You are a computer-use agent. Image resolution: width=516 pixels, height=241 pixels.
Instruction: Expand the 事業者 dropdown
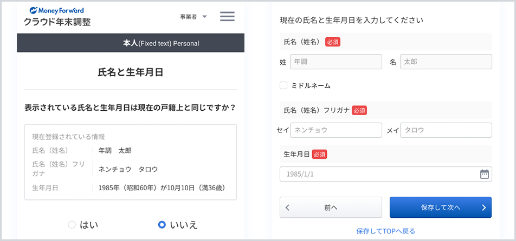[193, 17]
